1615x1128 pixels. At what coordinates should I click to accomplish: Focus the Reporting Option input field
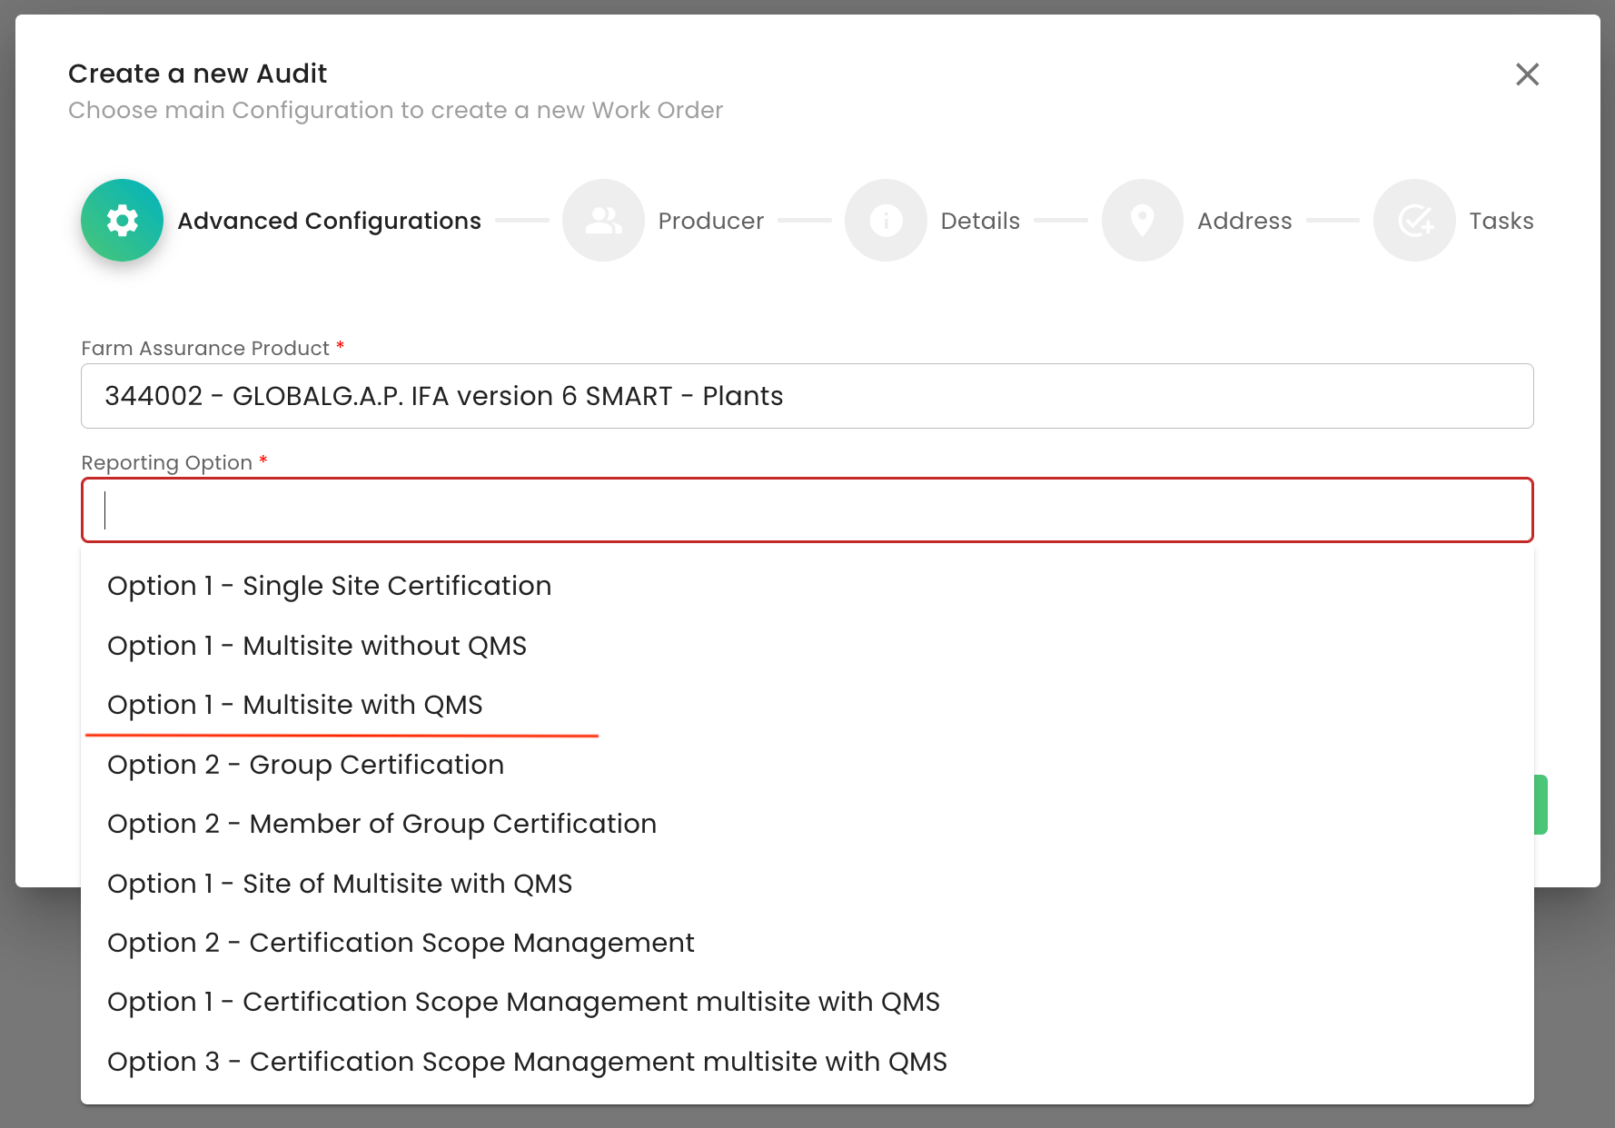pos(807,510)
